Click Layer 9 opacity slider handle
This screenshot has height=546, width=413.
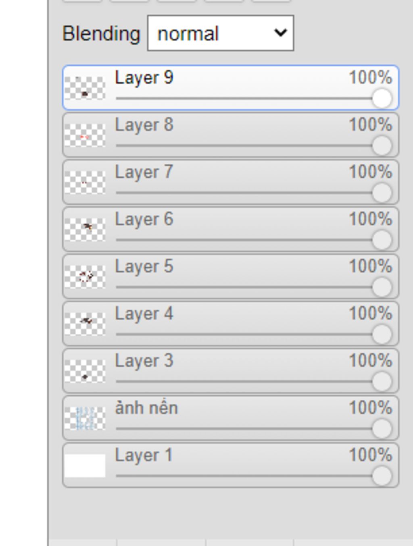click(382, 98)
